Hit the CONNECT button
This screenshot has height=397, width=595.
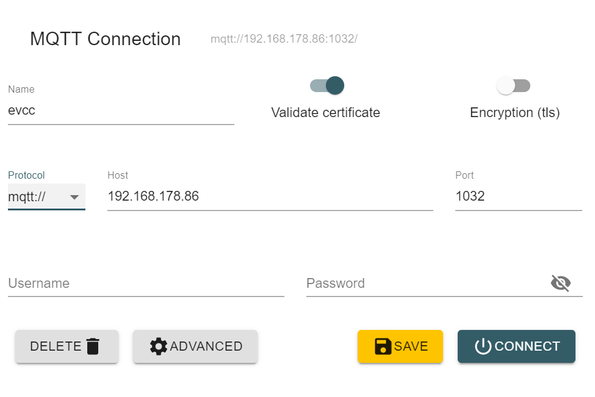tap(516, 346)
